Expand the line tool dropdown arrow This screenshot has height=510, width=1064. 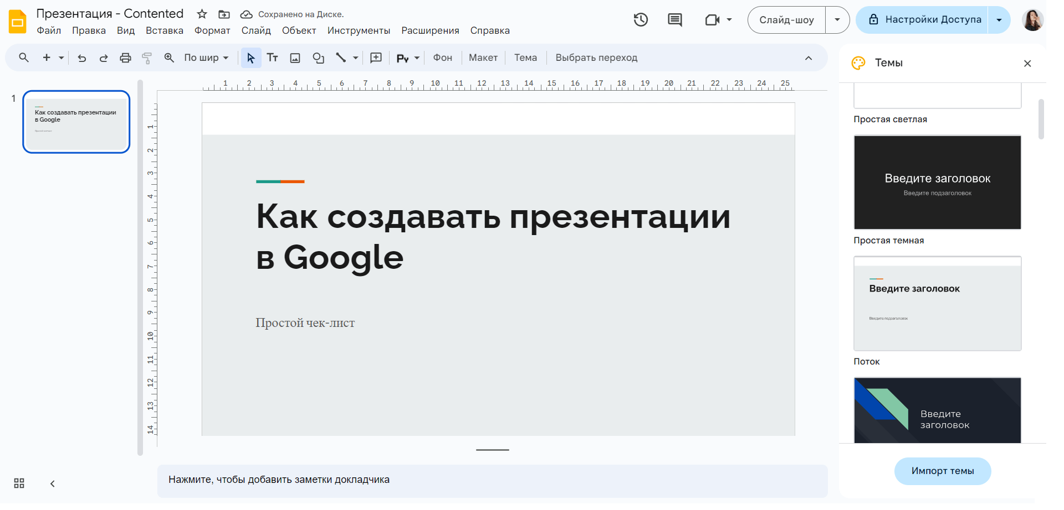pyautogui.click(x=355, y=58)
